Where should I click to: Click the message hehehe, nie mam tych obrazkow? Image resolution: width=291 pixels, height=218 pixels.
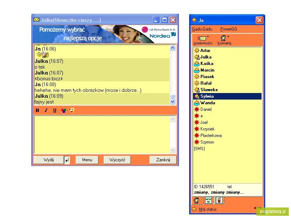88,90
